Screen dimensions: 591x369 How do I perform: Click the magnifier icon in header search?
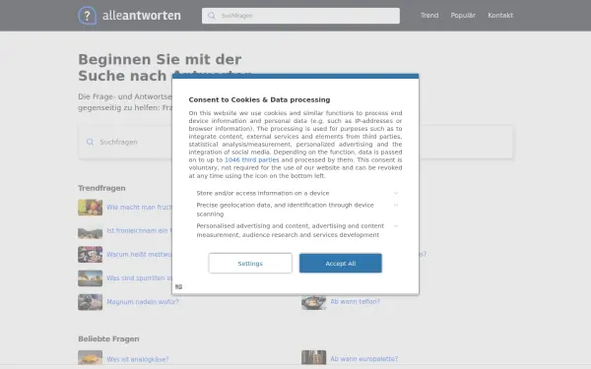[x=212, y=16]
